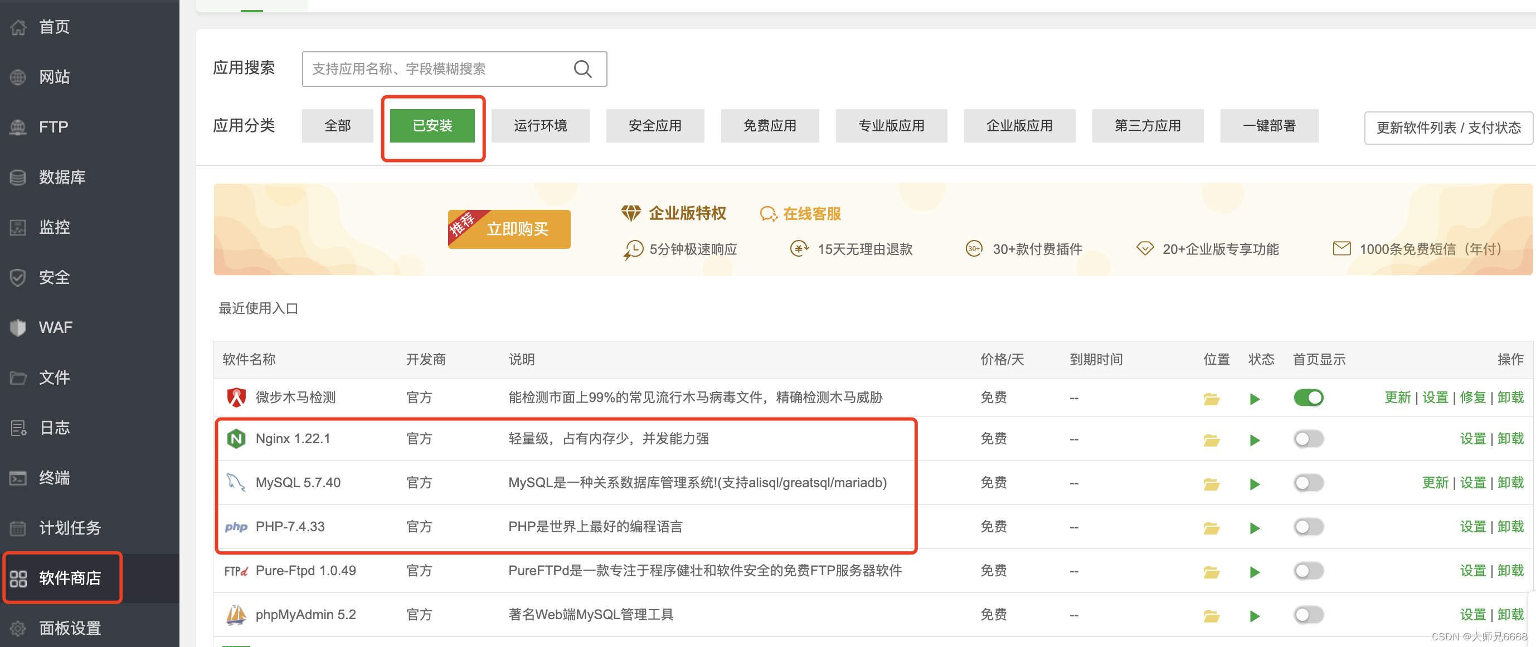This screenshot has height=647, width=1536.
Task: Click 更新 for 微步木马检测
Action: point(1397,398)
